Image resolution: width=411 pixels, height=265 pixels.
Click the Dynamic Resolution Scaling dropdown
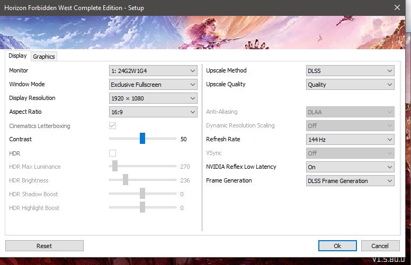(x=350, y=126)
